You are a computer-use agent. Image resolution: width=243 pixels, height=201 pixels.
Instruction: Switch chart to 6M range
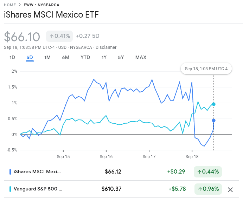click(x=65, y=57)
